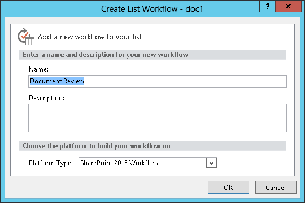Click the highlighted Document Review text
This screenshot has height=204, width=305.
57,81
